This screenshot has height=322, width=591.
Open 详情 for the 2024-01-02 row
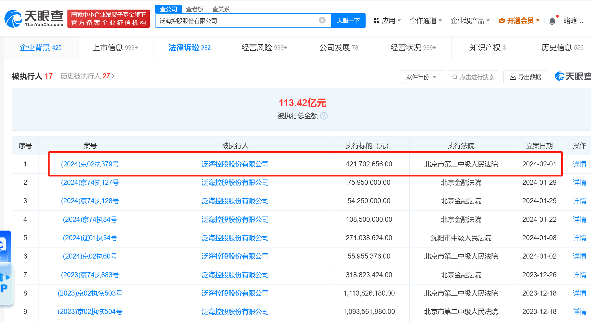click(x=579, y=256)
